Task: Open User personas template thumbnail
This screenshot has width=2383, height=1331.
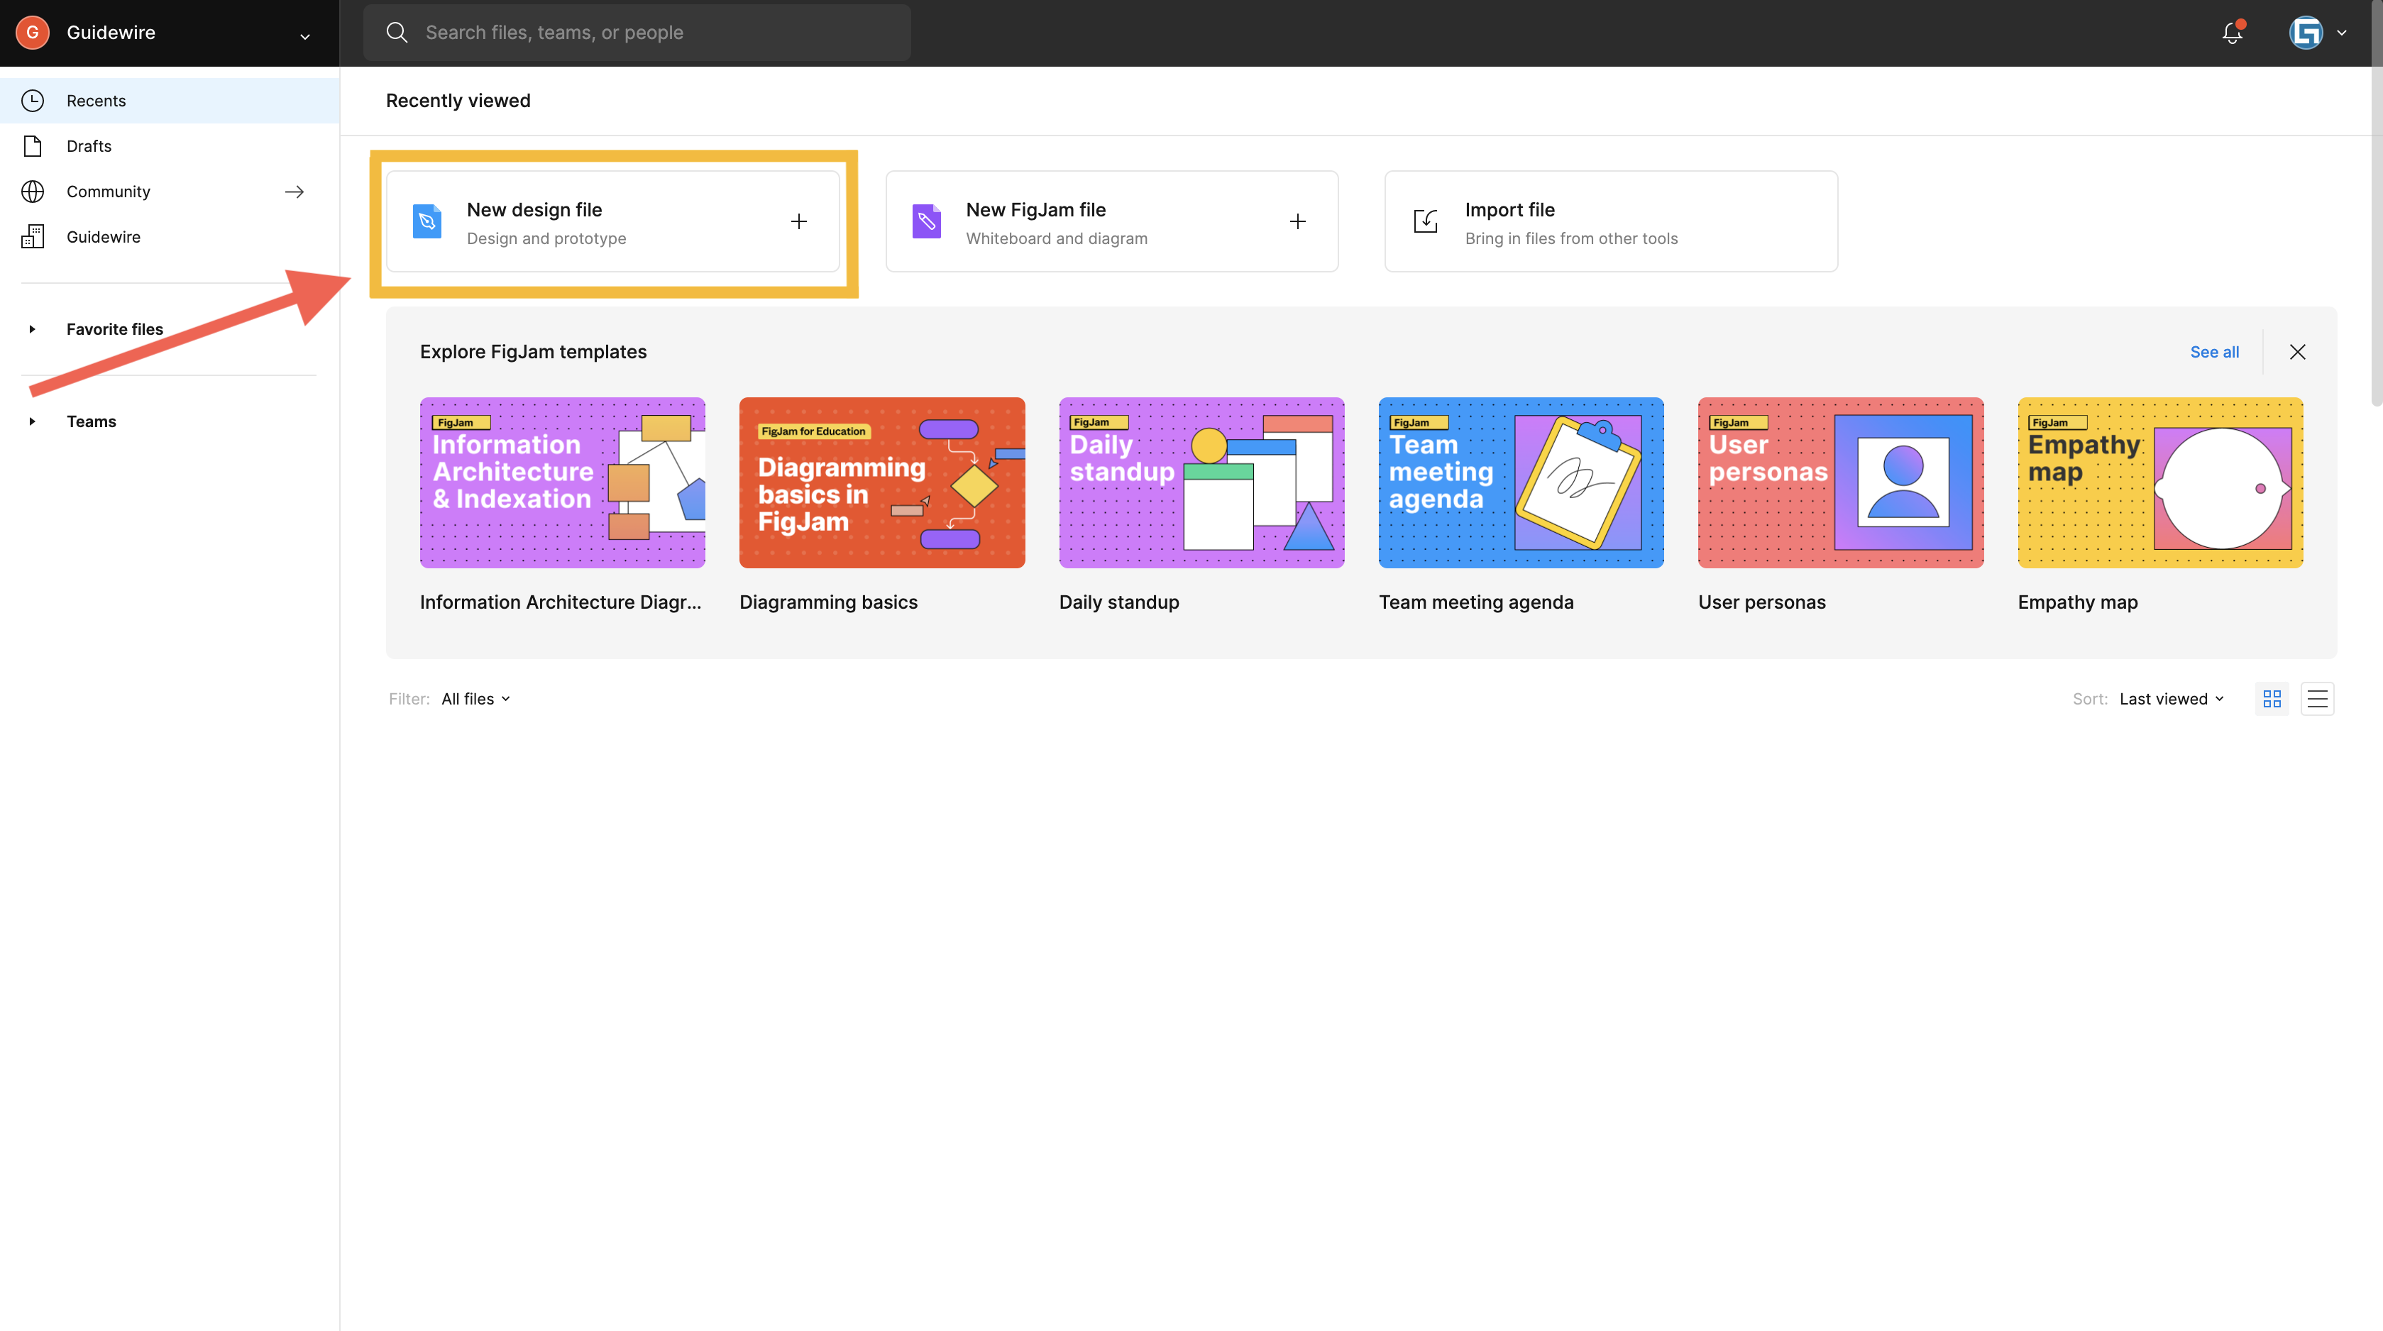Action: click(1841, 483)
